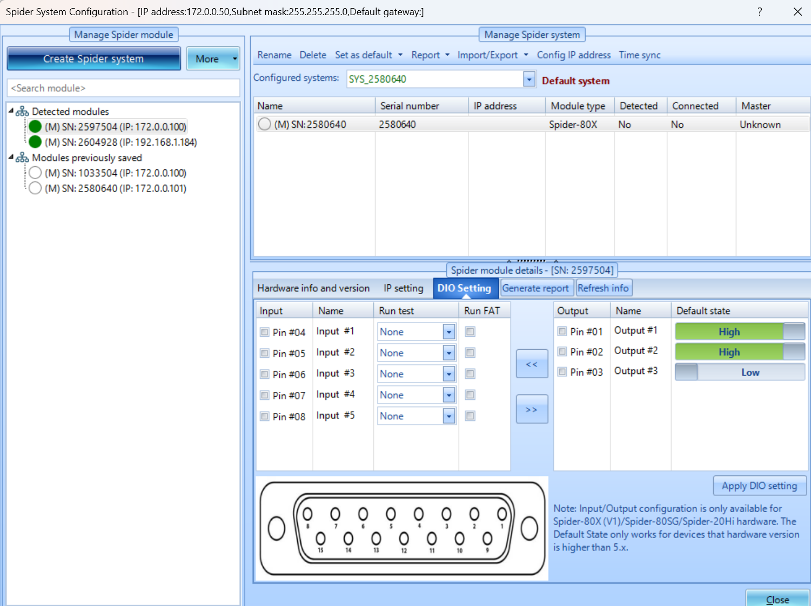811x606 pixels.
Task: Click the Apply DIO setting button
Action: pyautogui.click(x=759, y=486)
